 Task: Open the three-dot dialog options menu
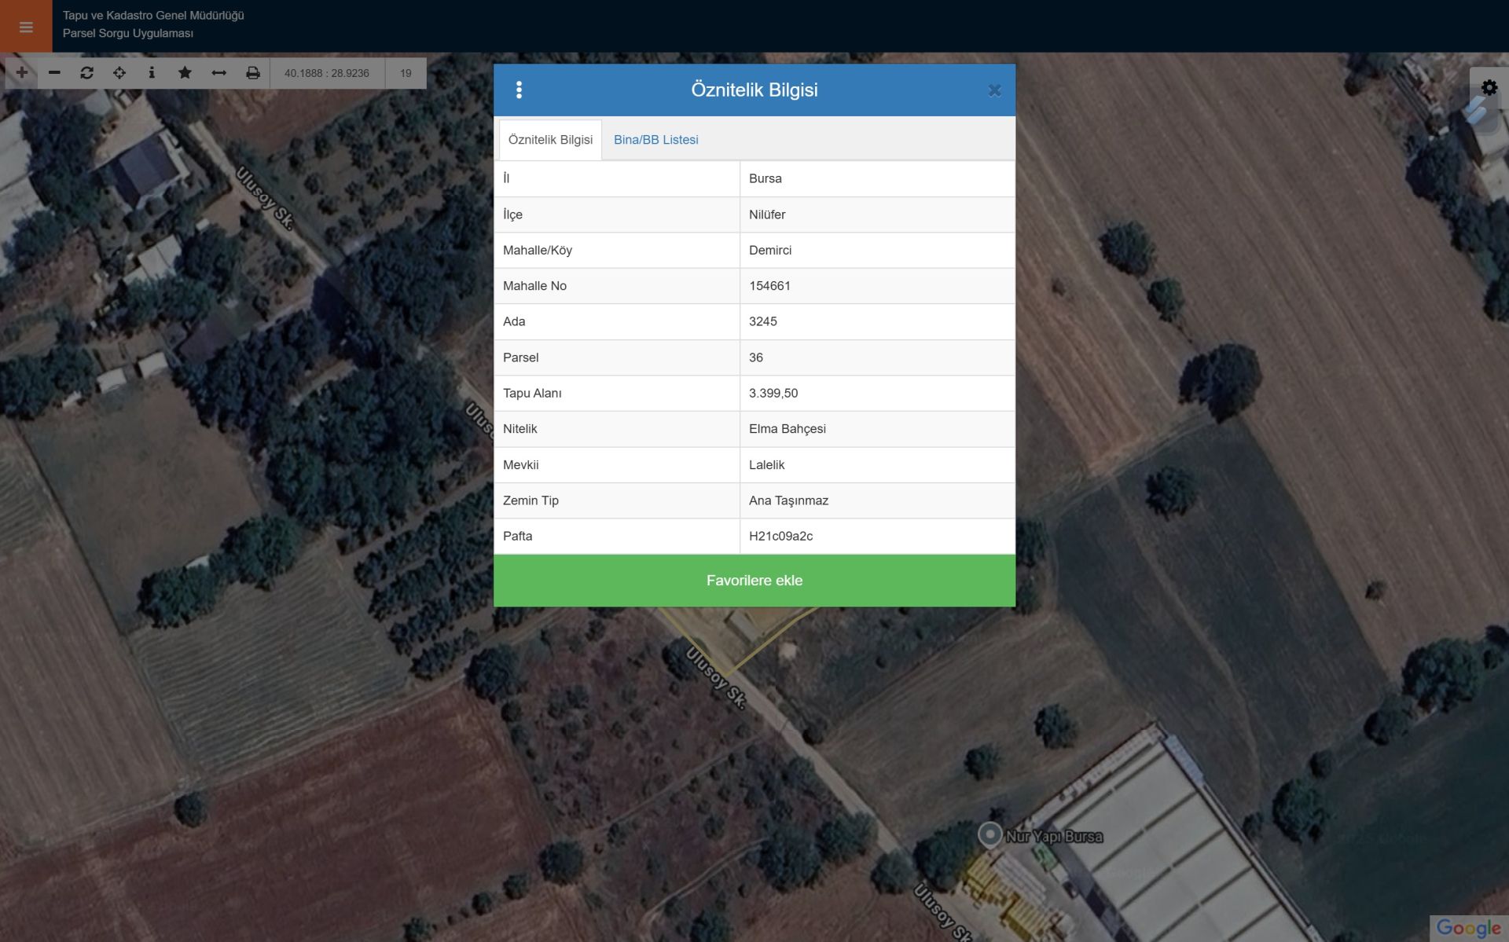(x=519, y=90)
